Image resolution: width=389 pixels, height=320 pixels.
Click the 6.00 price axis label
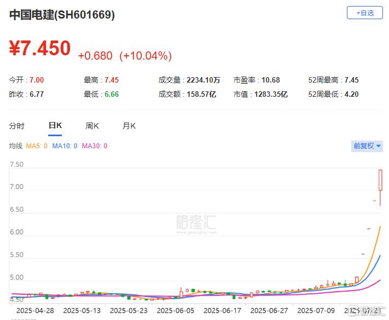coord(16,232)
